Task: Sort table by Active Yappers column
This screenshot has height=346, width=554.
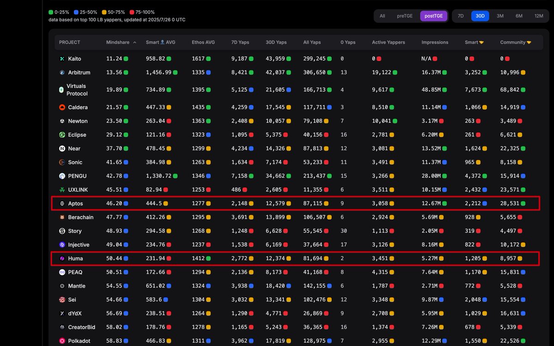Action: tap(388, 42)
